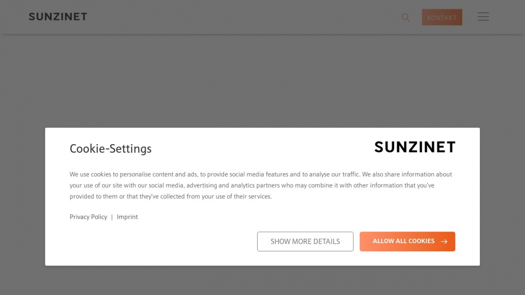The width and height of the screenshot is (525, 295).
Task: Open the Imprint page
Action: (127, 217)
